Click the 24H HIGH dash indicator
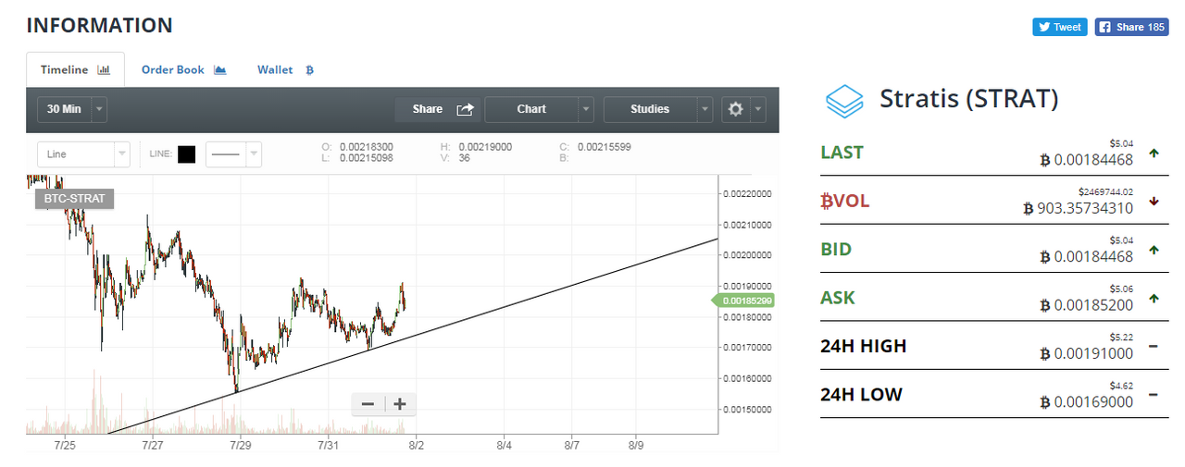This screenshot has width=1185, height=467. tap(1154, 346)
